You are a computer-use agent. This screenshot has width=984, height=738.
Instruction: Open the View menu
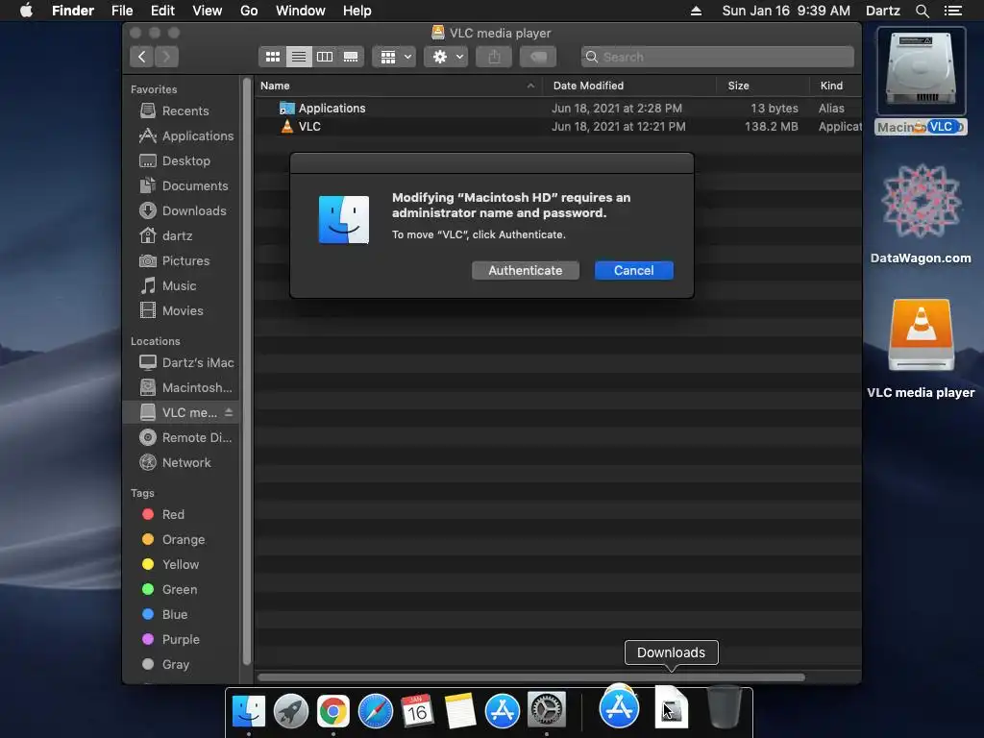pos(208,11)
